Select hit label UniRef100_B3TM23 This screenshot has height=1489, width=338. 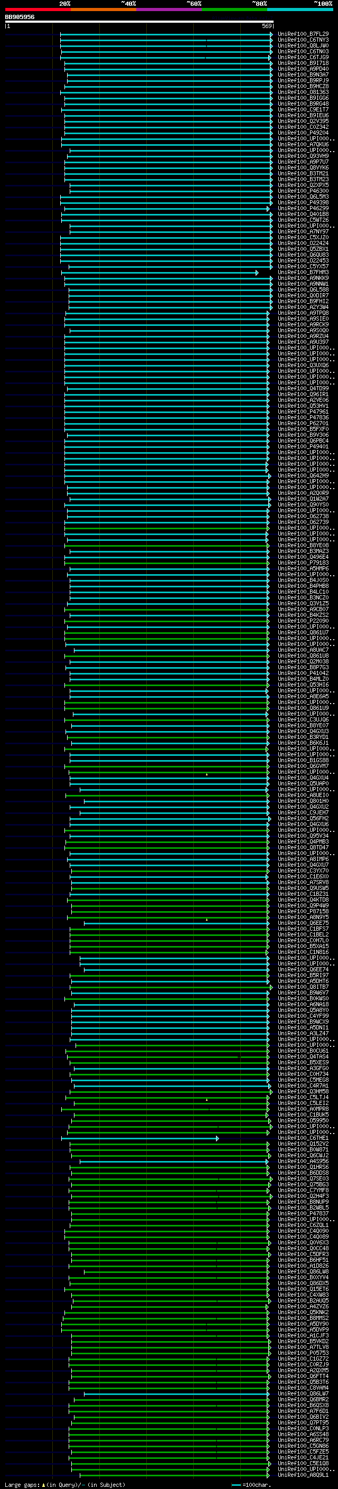[x=303, y=179]
